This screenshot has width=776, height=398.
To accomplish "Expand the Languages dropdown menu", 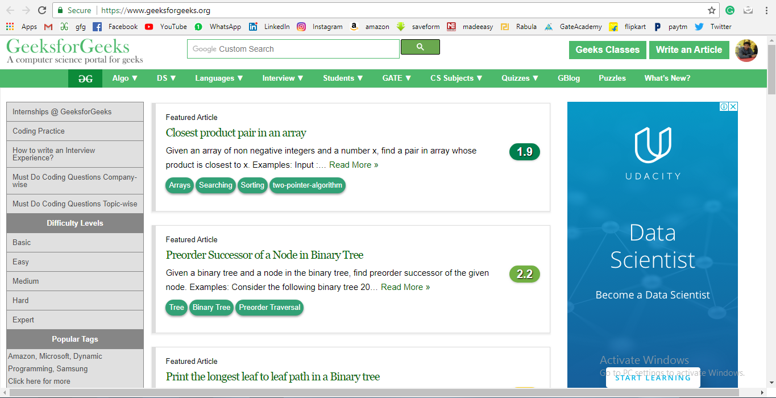I will tap(219, 78).
